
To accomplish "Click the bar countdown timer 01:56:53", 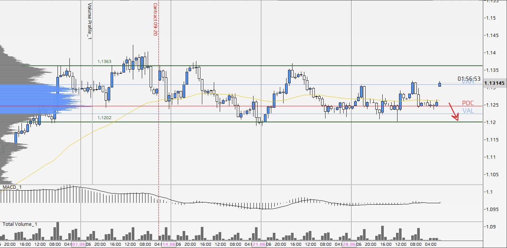I will [469, 78].
